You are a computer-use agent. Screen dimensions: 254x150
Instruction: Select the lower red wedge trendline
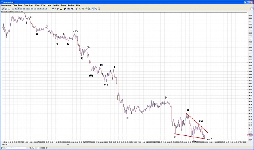pos(190,136)
